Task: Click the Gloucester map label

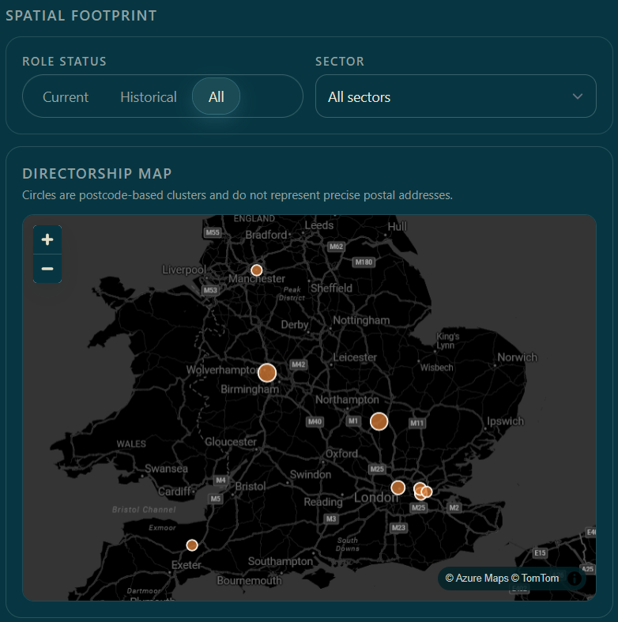Action: (231, 442)
